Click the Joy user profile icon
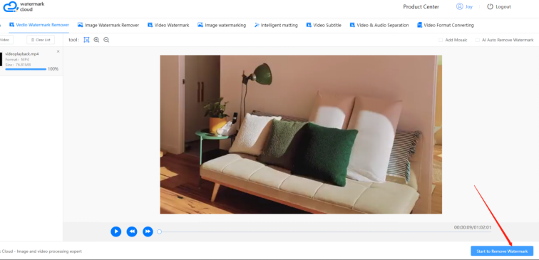The image size is (539, 260). point(459,6)
